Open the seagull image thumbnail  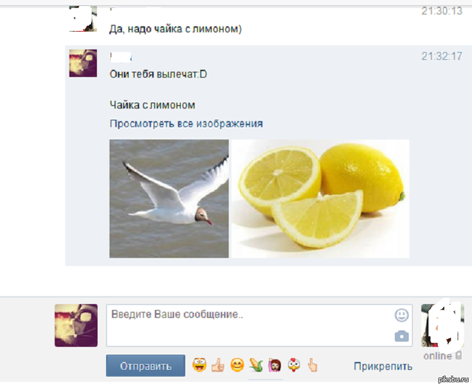(x=169, y=198)
